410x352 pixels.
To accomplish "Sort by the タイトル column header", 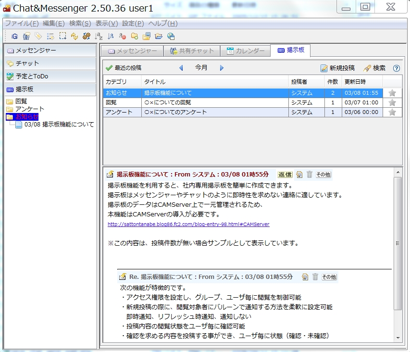I will (x=215, y=82).
